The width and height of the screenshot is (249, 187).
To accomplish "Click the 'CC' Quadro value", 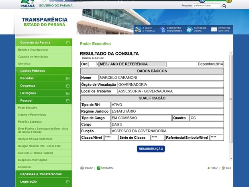I will pyautogui.click(x=193, y=118).
